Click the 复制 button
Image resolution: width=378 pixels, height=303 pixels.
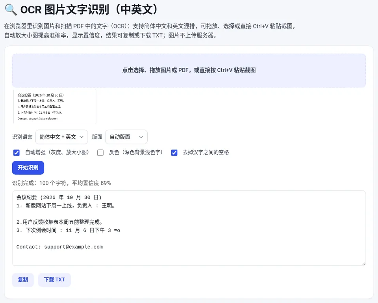[23, 280]
